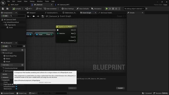Collapse the EventGraph tree item
This screenshot has width=169, height=95.
(x=1, y=53)
